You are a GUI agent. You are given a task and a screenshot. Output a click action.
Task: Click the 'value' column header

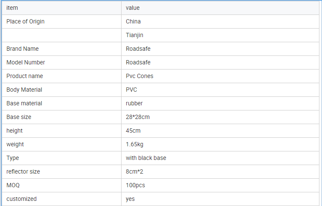coord(220,8)
